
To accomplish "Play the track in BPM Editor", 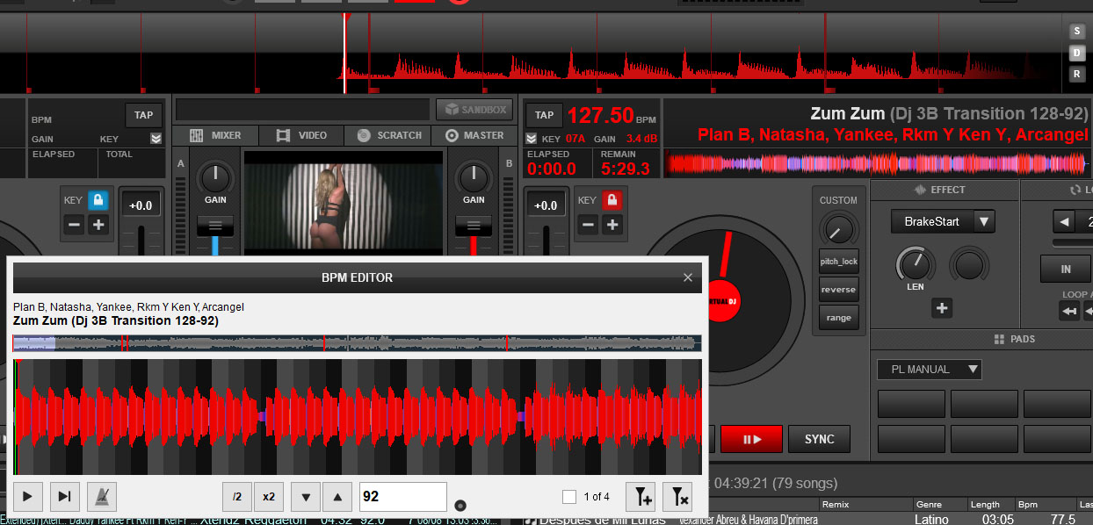I will [x=27, y=496].
